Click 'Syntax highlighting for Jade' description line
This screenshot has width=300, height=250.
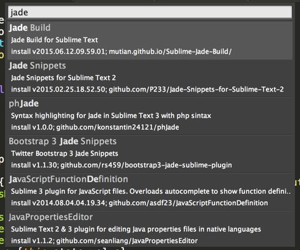point(111,116)
